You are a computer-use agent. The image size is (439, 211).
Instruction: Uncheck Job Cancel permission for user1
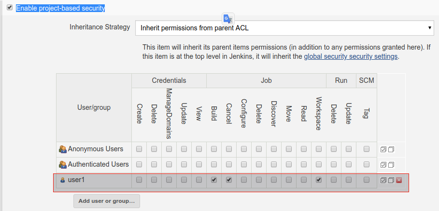tap(229, 180)
